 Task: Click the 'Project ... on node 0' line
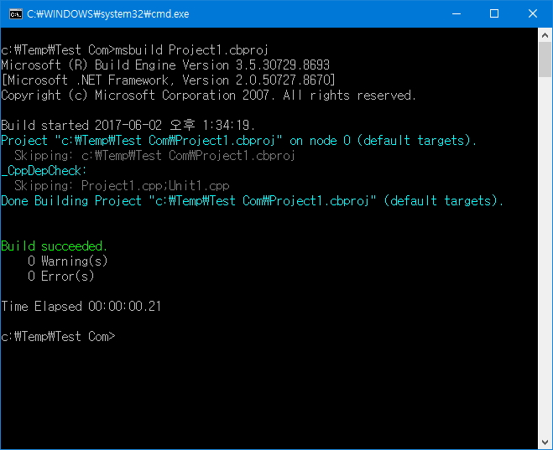[x=239, y=141]
